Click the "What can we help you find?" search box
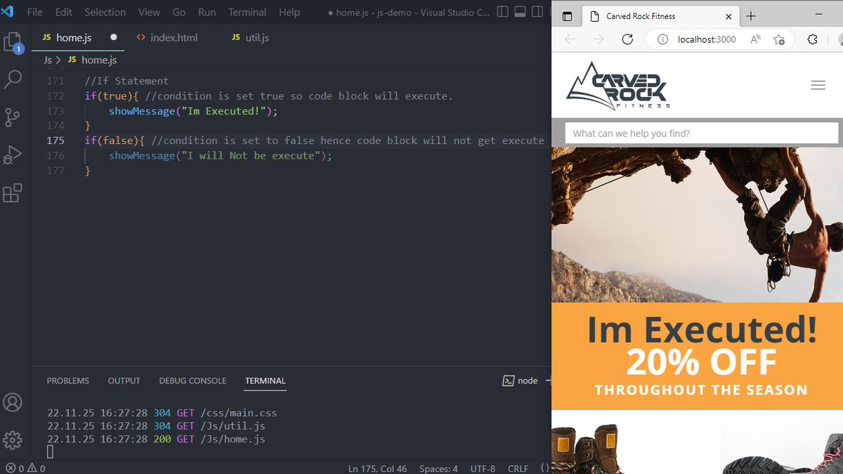The image size is (843, 474). [x=702, y=133]
